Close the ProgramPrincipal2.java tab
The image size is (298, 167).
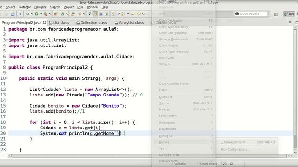tap(45, 23)
